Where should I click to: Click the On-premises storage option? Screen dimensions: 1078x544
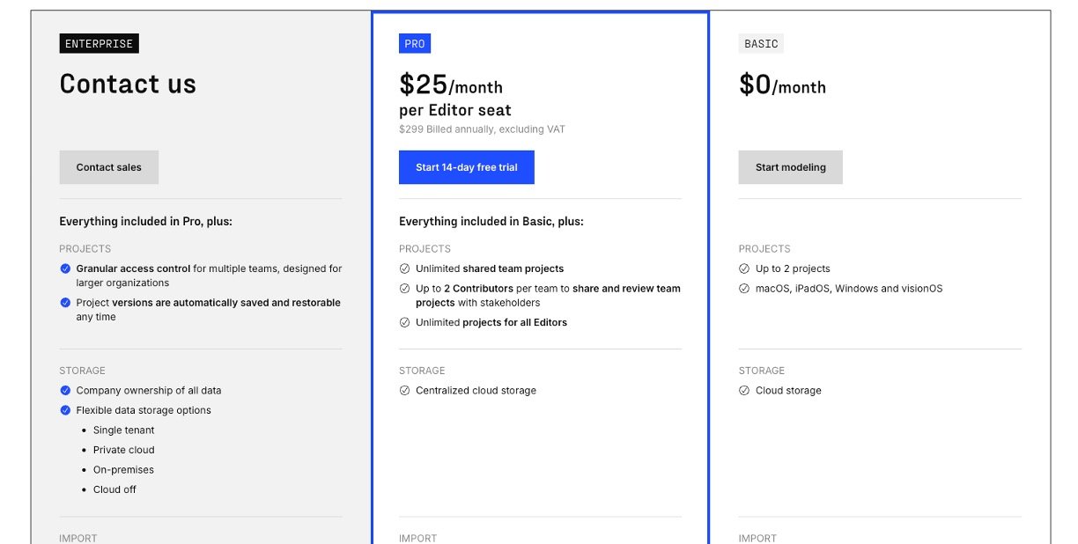[123, 470]
